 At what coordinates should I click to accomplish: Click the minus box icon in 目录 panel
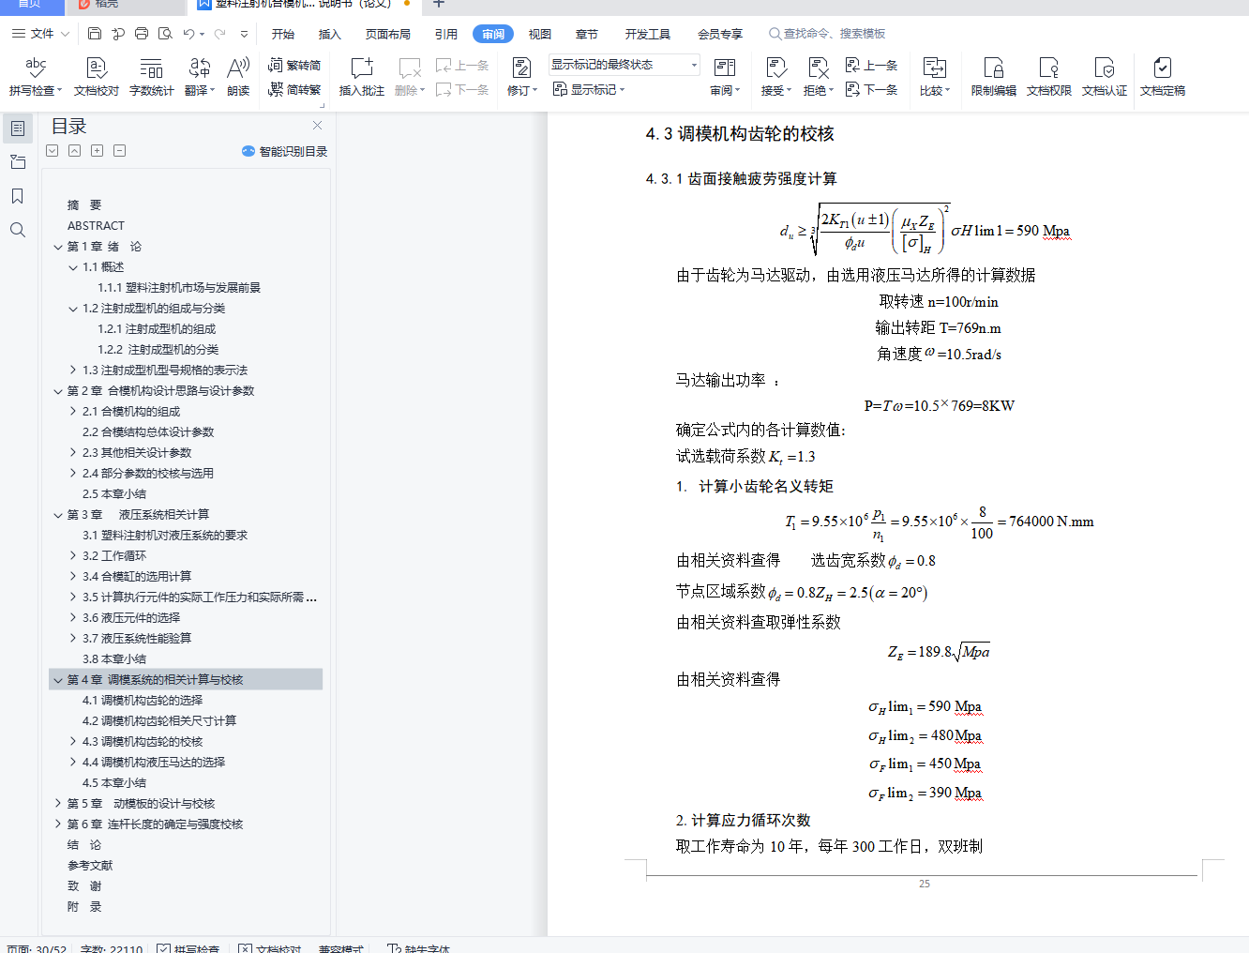(119, 151)
